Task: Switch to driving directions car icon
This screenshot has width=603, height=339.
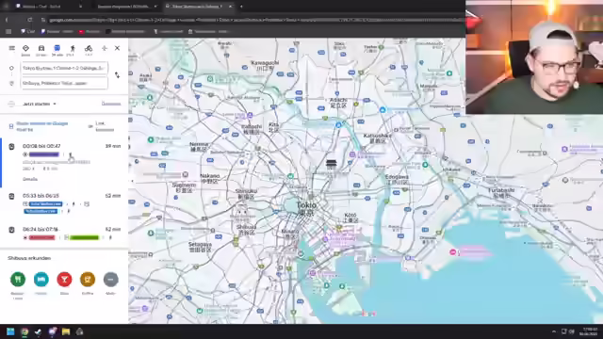Action: (x=41, y=50)
